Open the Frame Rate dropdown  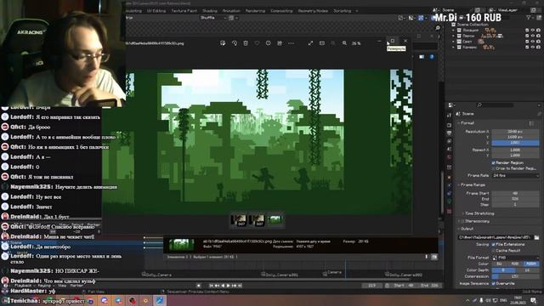click(516, 176)
